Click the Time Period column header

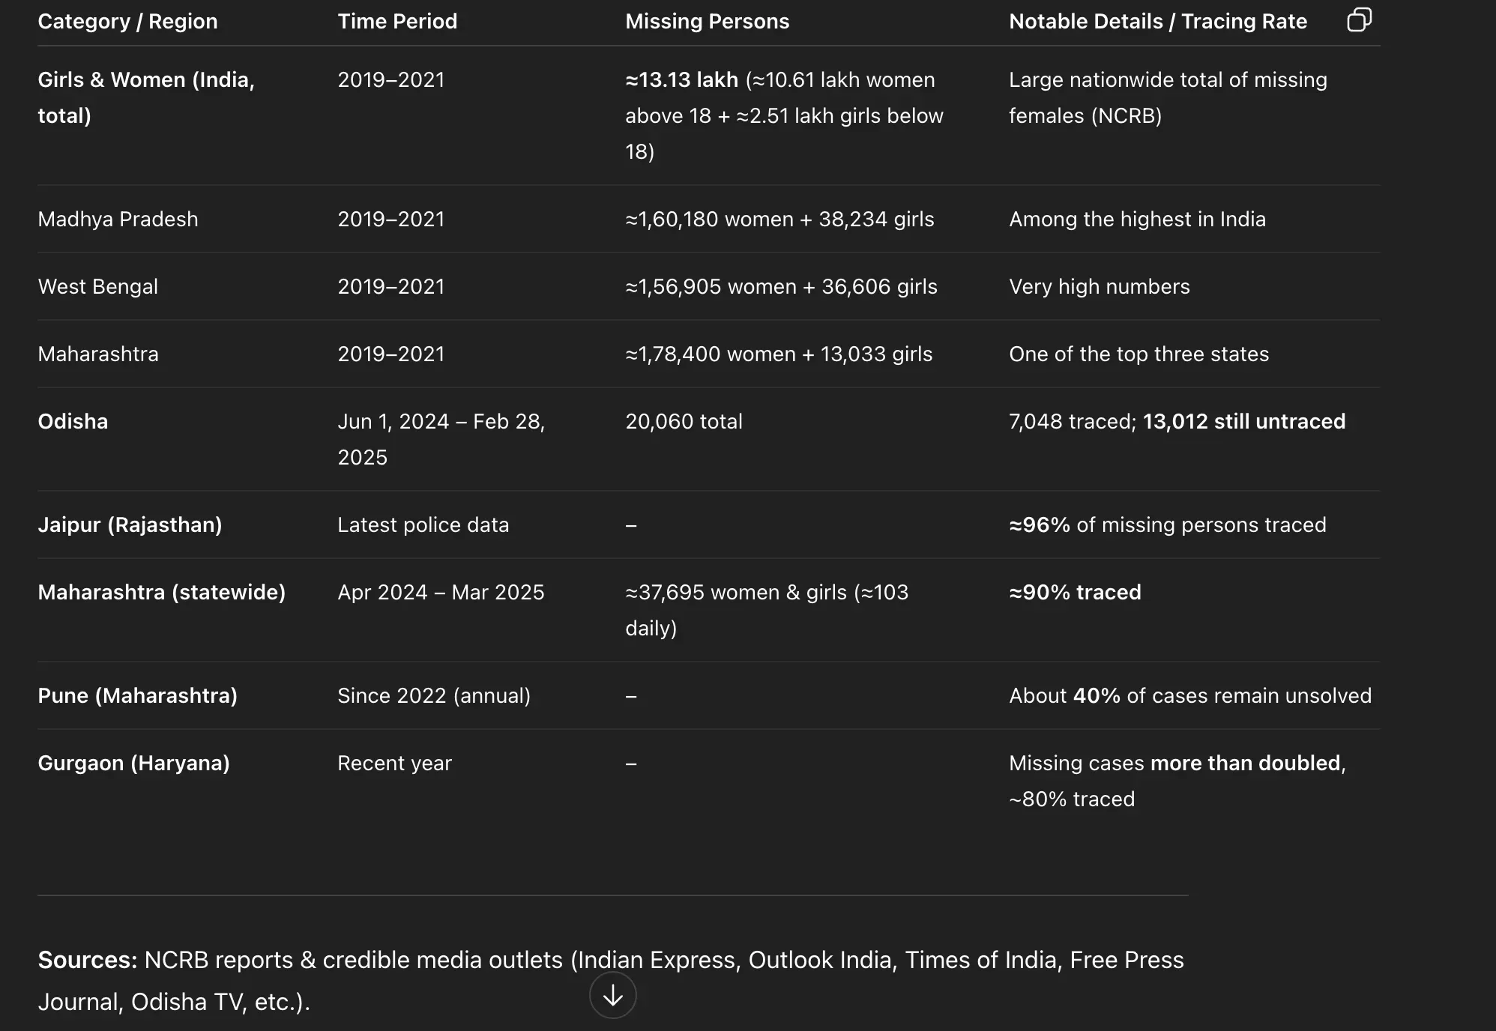pos(397,21)
